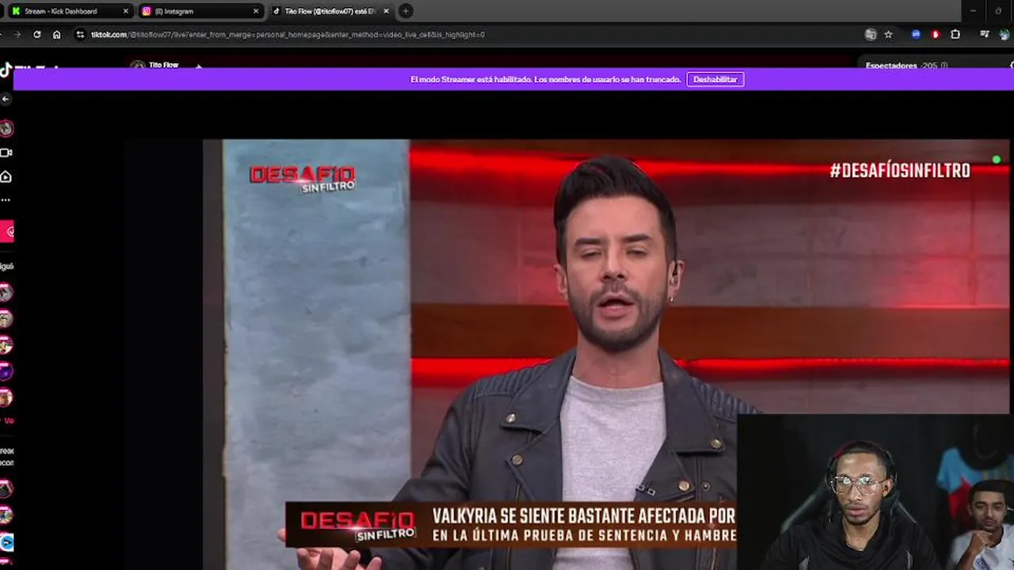Reload the current page
The height and width of the screenshot is (570, 1014).
[x=37, y=34]
